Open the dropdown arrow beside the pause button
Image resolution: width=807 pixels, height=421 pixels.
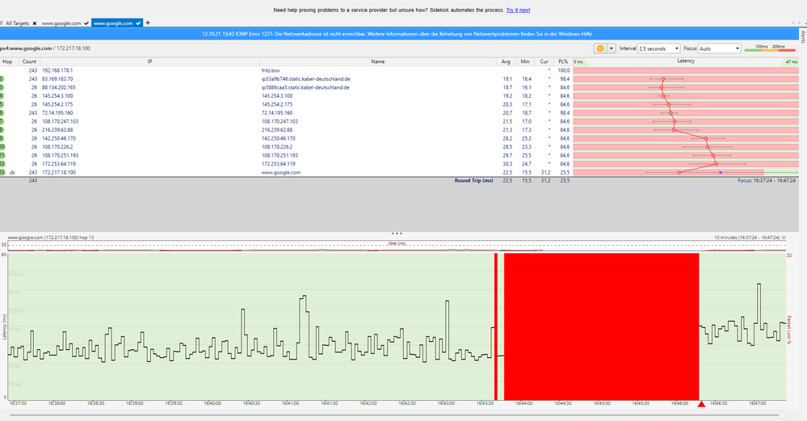pyautogui.click(x=611, y=48)
